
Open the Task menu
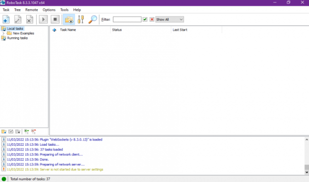point(6,10)
